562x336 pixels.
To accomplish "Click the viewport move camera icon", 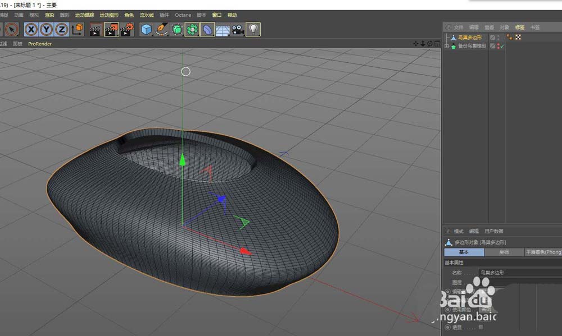I will (416, 44).
